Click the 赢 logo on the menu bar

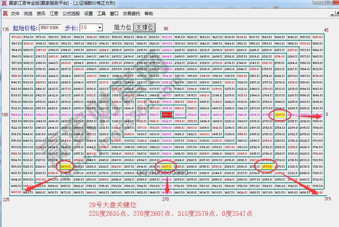point(5,14)
